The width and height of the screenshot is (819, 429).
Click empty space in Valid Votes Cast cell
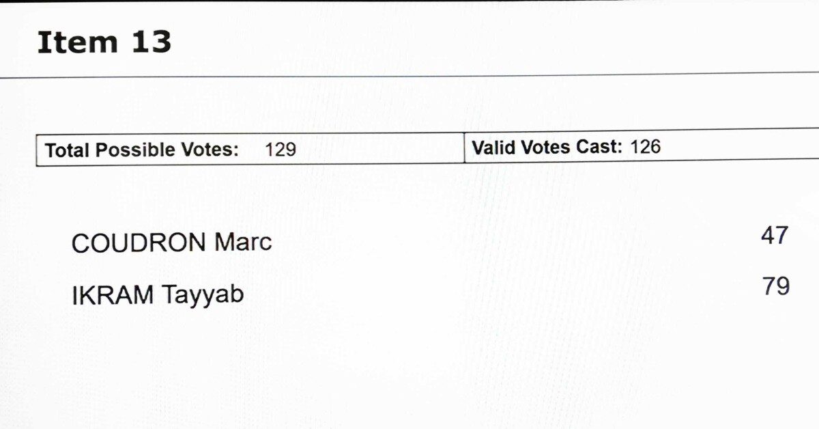tap(737, 144)
